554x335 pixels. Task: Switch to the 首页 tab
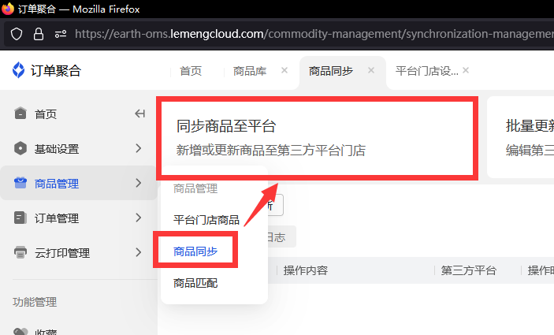[191, 71]
